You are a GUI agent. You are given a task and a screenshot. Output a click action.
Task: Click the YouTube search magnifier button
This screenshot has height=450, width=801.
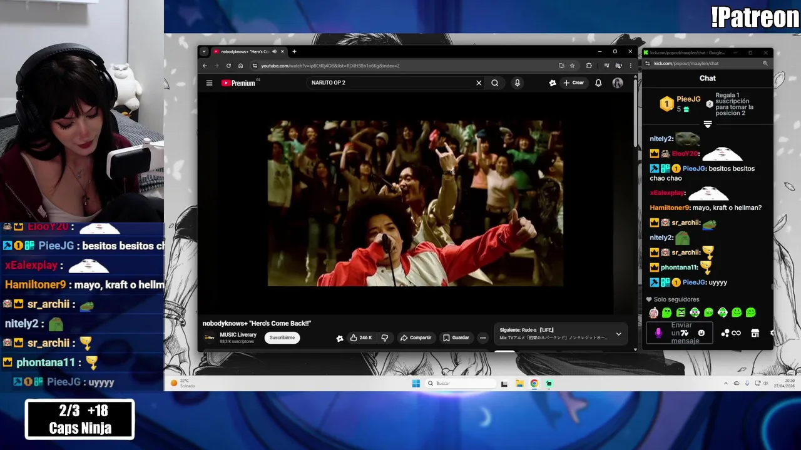pos(495,82)
